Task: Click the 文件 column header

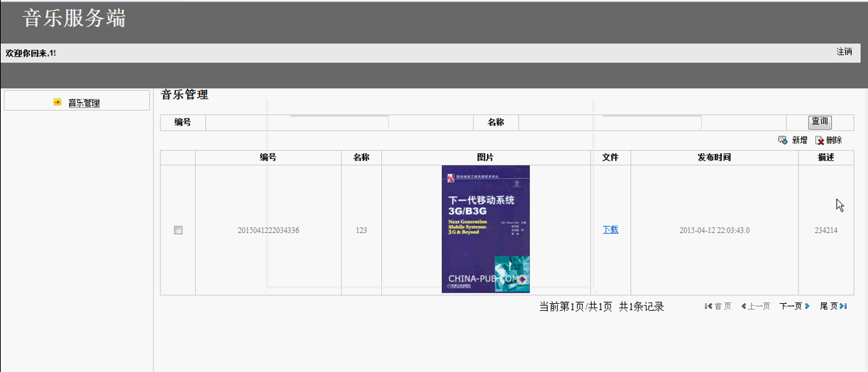Action: 610,158
